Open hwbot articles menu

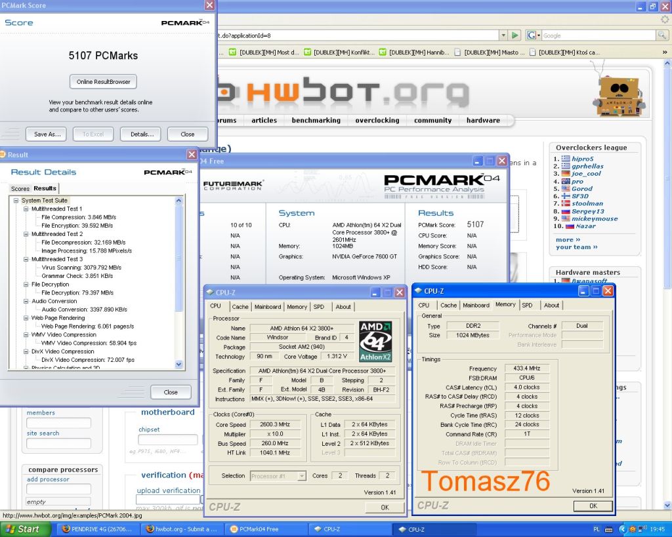click(264, 121)
